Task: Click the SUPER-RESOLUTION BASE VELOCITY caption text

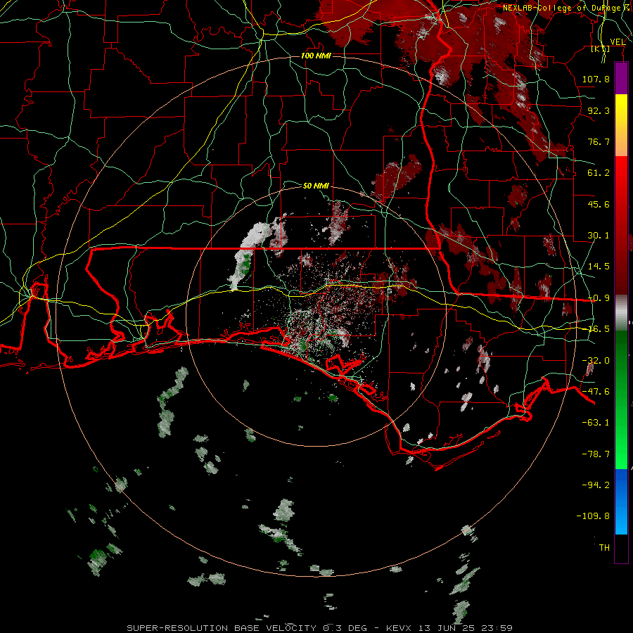Action: 222,628
